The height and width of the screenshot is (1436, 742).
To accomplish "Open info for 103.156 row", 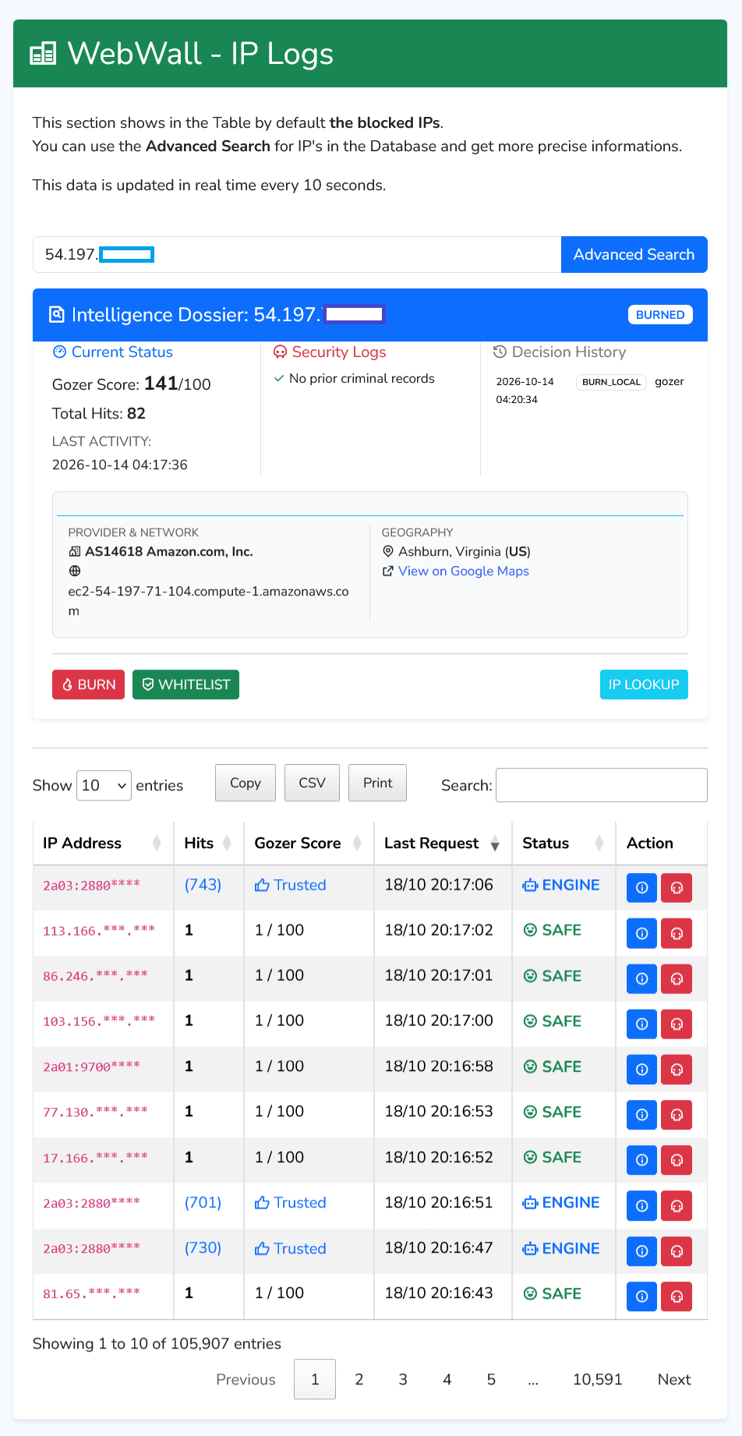I will click(641, 1024).
